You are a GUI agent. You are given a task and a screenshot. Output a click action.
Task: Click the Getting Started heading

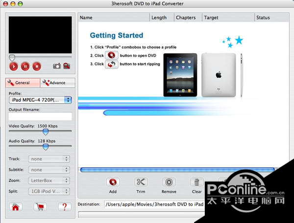tap(117, 35)
